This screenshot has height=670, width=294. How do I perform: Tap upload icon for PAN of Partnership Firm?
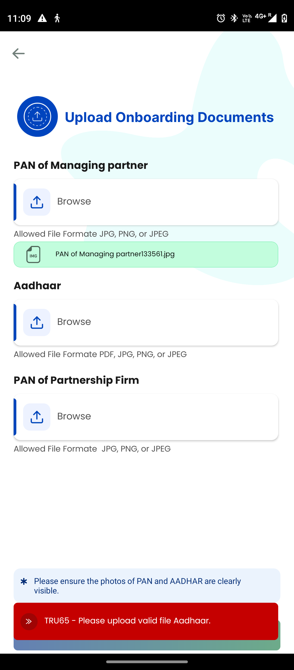click(37, 417)
